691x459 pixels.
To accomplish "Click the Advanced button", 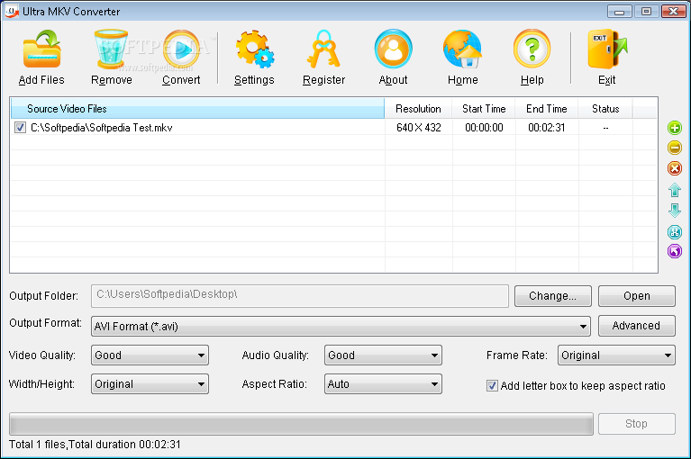I will click(x=636, y=326).
